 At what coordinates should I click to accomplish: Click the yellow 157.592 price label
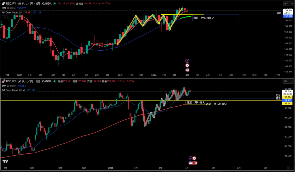[287, 103]
